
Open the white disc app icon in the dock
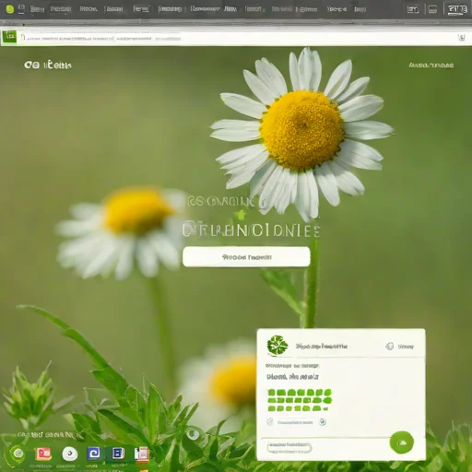point(70,454)
